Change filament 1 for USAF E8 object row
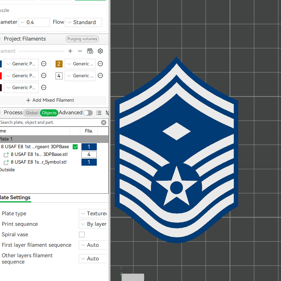This screenshot has height=281, width=281. 89,147
